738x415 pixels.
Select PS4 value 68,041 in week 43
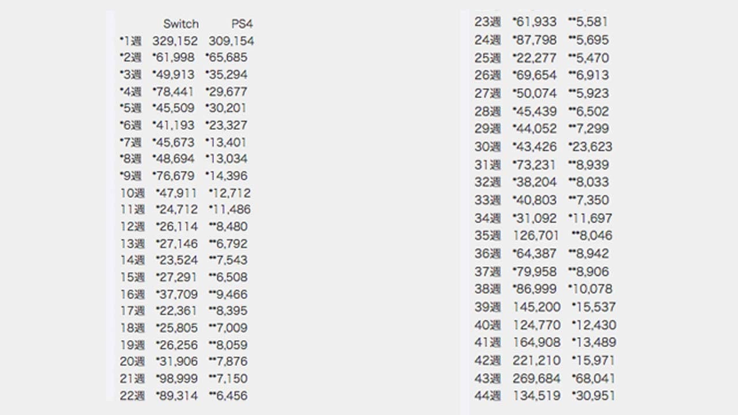(x=593, y=379)
